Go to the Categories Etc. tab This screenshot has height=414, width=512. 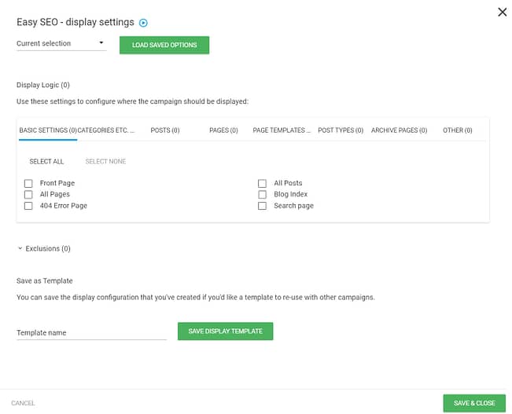(x=106, y=130)
